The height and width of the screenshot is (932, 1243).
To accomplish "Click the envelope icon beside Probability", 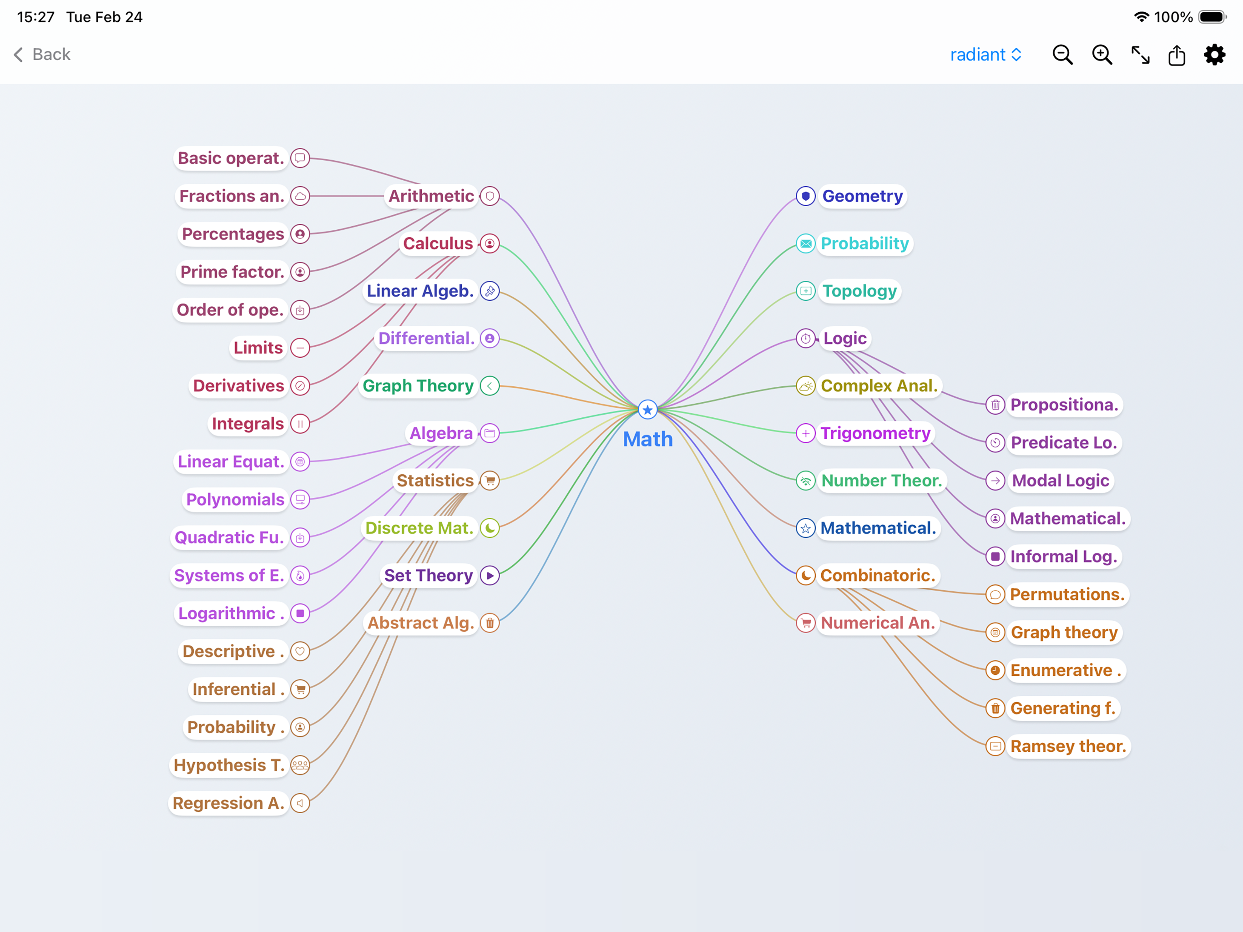I will [805, 243].
